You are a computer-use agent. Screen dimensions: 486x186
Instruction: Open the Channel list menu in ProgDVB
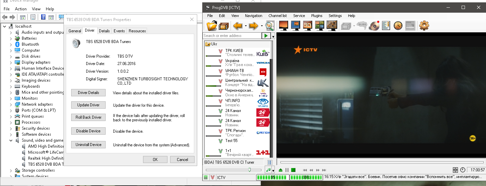point(278,16)
